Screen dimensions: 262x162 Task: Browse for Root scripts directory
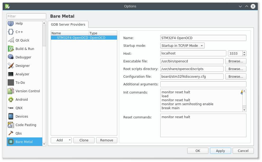point(236,69)
